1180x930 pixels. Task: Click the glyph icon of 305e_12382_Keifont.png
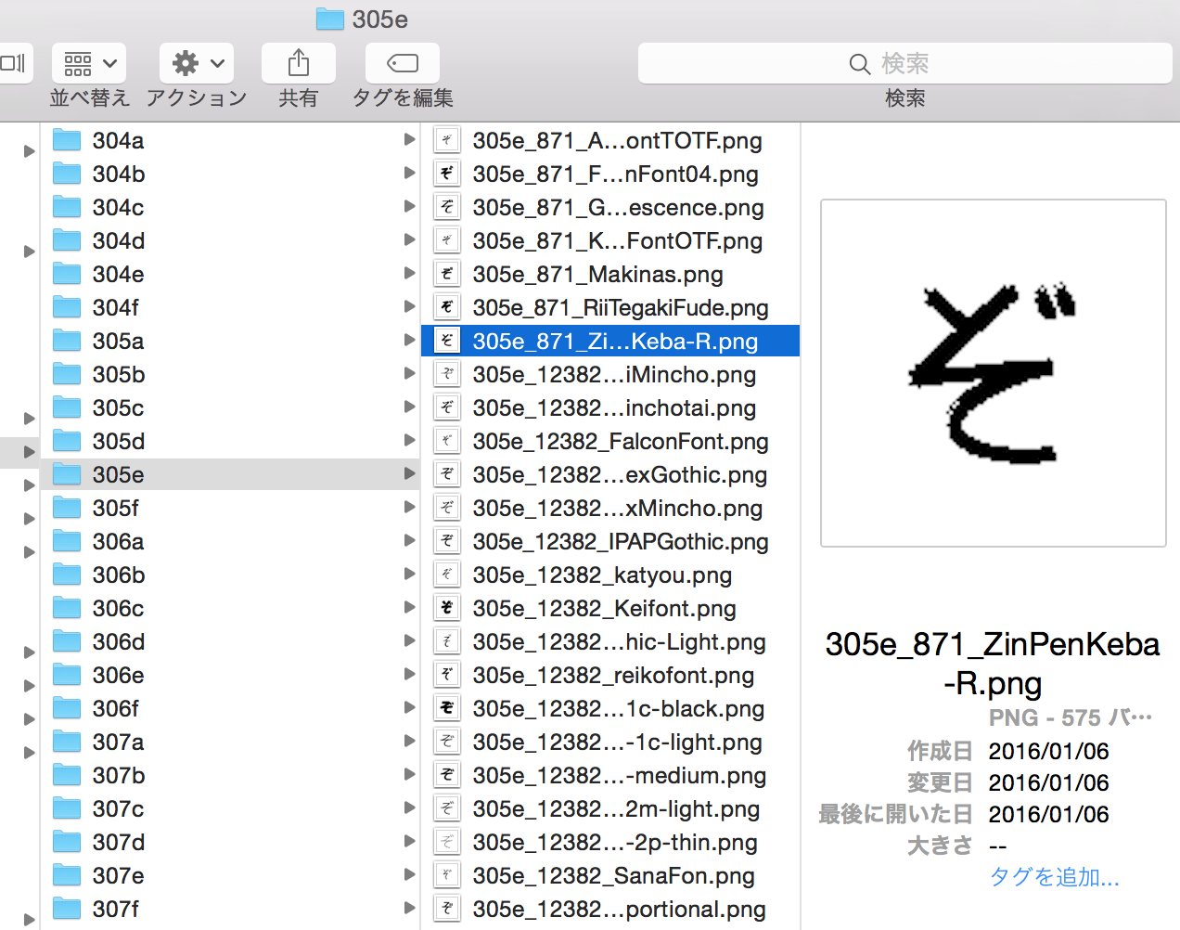(x=446, y=607)
